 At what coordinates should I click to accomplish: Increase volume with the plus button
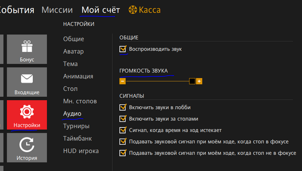(199, 81)
